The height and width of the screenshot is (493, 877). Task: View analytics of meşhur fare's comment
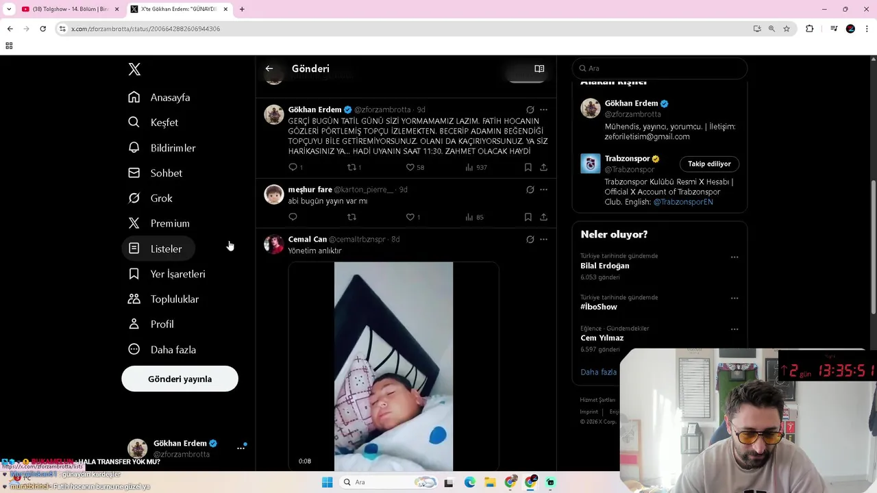tap(469, 217)
